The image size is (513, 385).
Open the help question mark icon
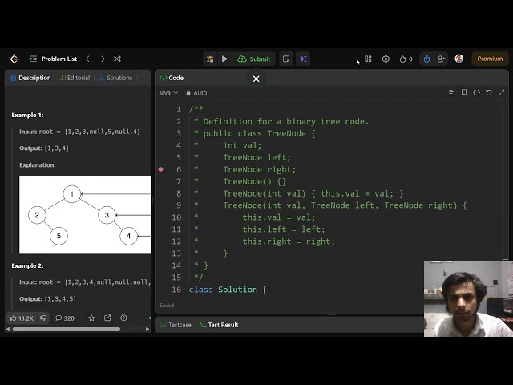(x=123, y=318)
